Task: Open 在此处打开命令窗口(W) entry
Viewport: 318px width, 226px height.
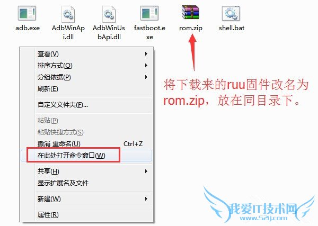Action: (86, 156)
